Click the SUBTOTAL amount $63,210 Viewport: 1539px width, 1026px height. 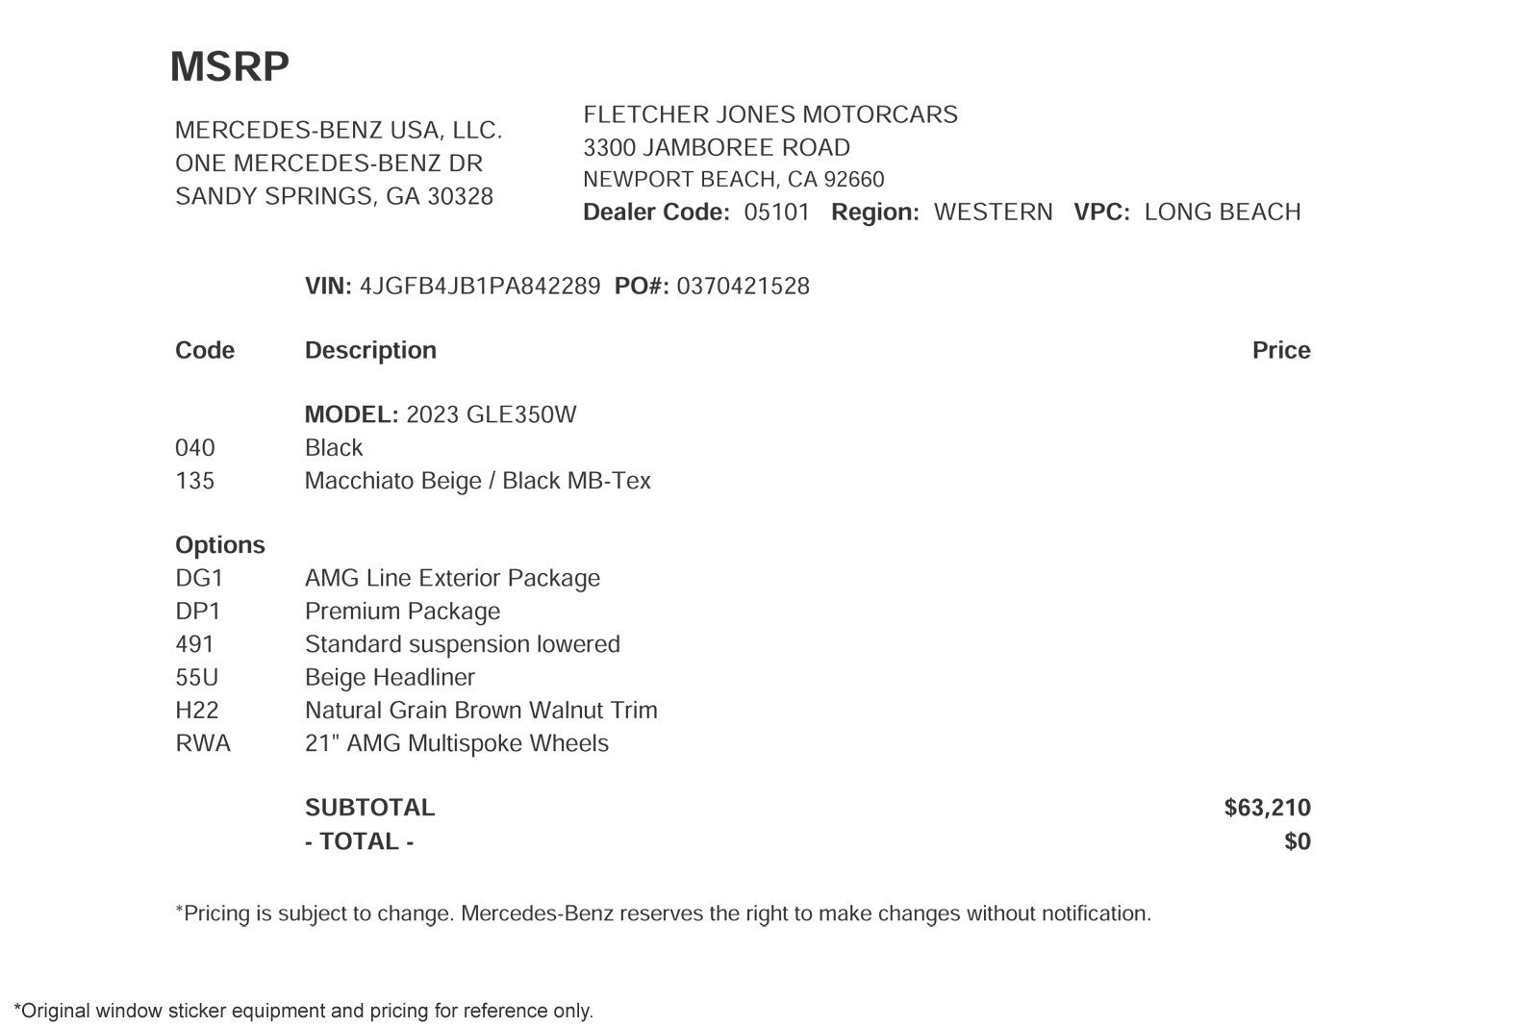point(1268,808)
